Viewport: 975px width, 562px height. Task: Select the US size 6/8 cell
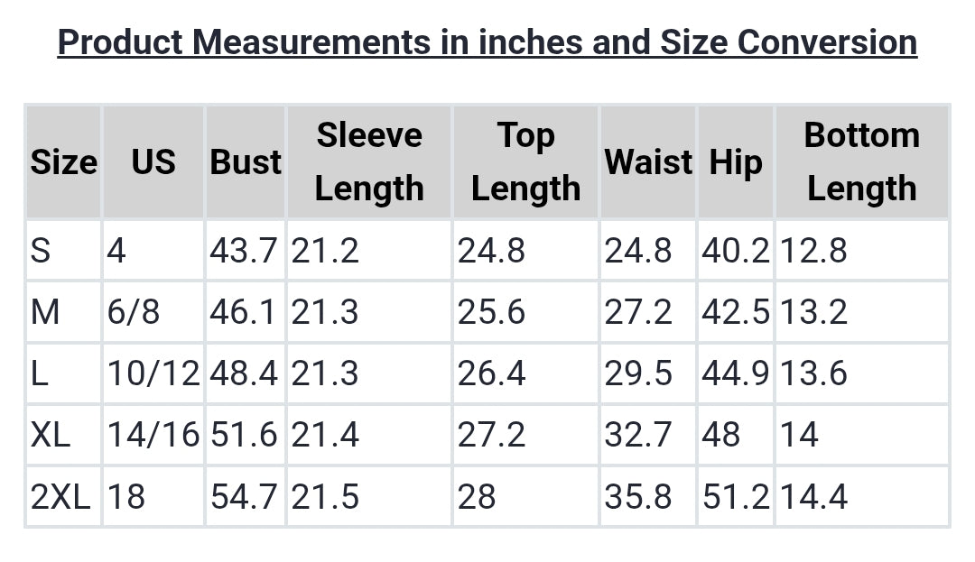pos(133,312)
